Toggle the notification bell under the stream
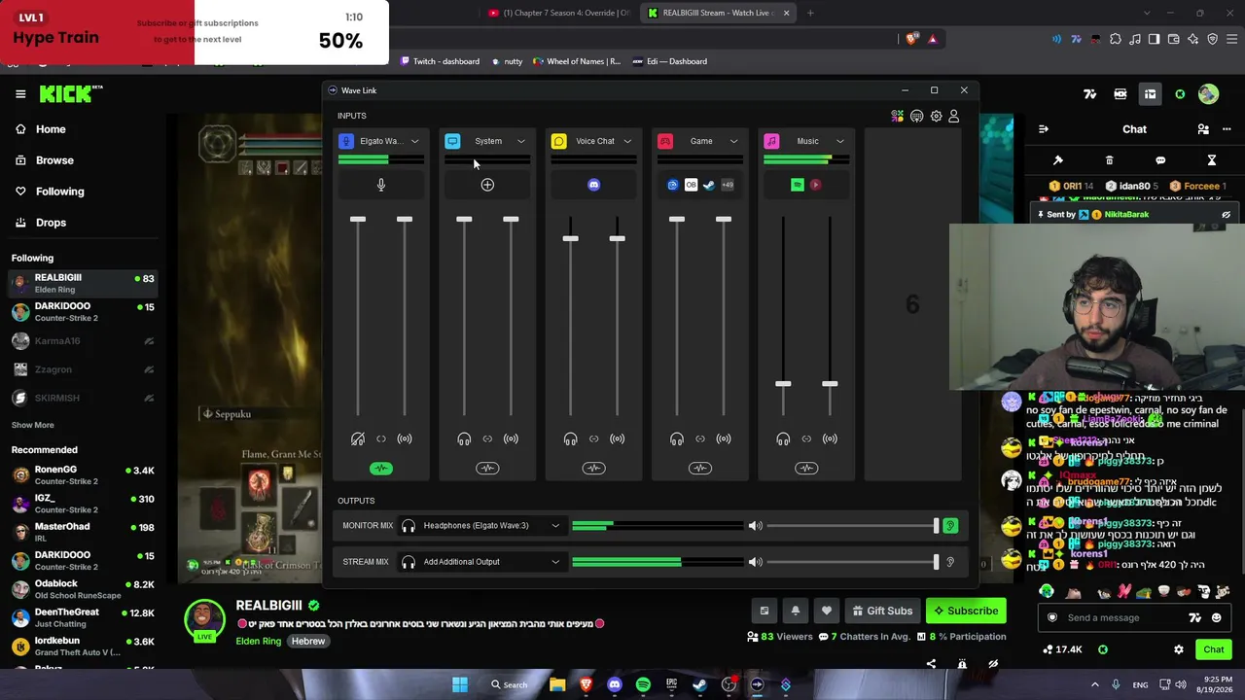1245x700 pixels. click(x=795, y=611)
